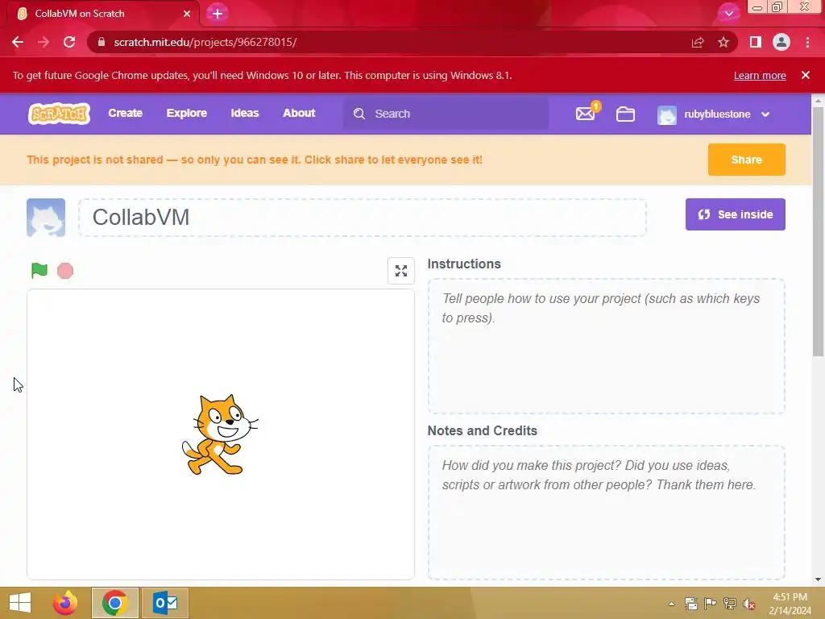Image resolution: width=825 pixels, height=619 pixels.
Task: Enter fullscreen stage mode
Action: [x=401, y=271]
